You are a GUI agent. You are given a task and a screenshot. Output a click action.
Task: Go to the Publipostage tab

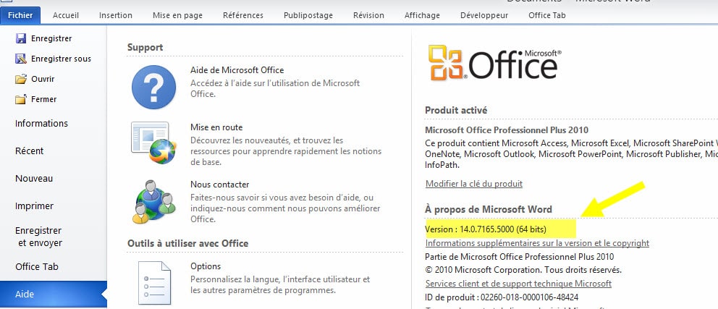click(307, 14)
